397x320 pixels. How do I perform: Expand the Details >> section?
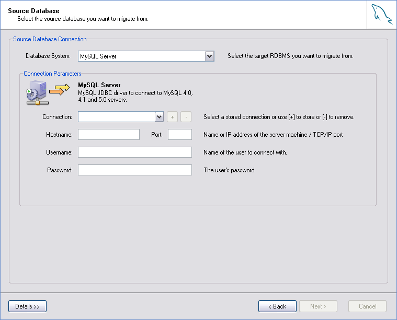tap(27, 306)
